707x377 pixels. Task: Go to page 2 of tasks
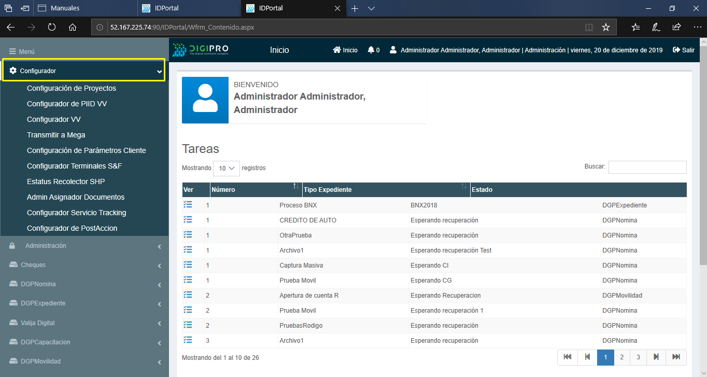click(621, 357)
